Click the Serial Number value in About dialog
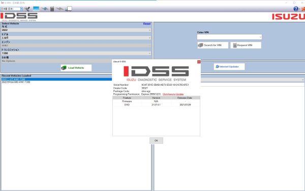The width and height of the screenshot is (305, 191). point(165,85)
